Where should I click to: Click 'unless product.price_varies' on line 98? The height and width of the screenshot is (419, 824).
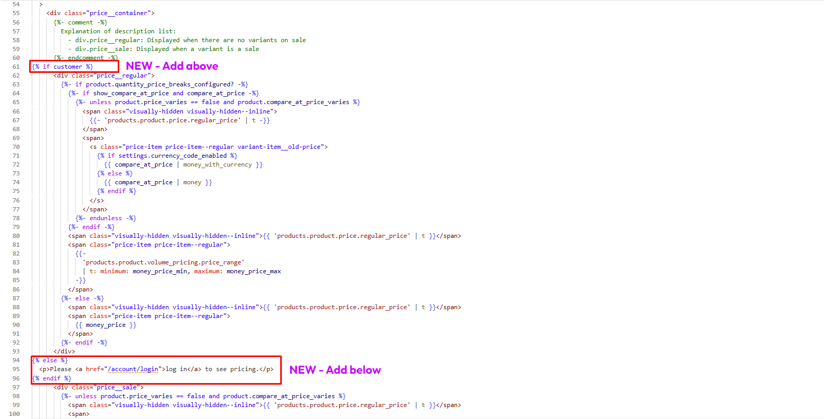tap(203, 396)
